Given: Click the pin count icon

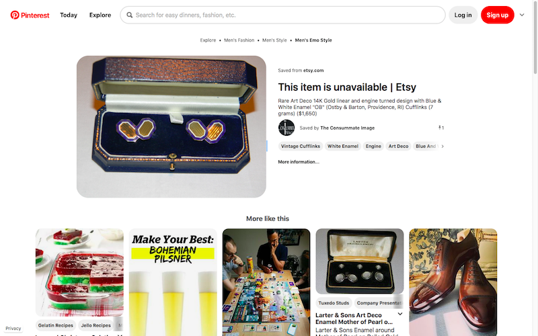Looking at the screenshot, I should click(440, 128).
